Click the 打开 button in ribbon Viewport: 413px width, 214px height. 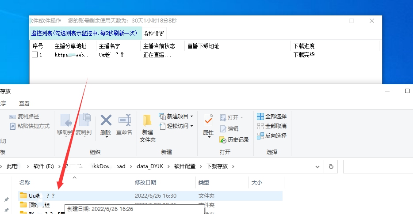(x=231, y=117)
